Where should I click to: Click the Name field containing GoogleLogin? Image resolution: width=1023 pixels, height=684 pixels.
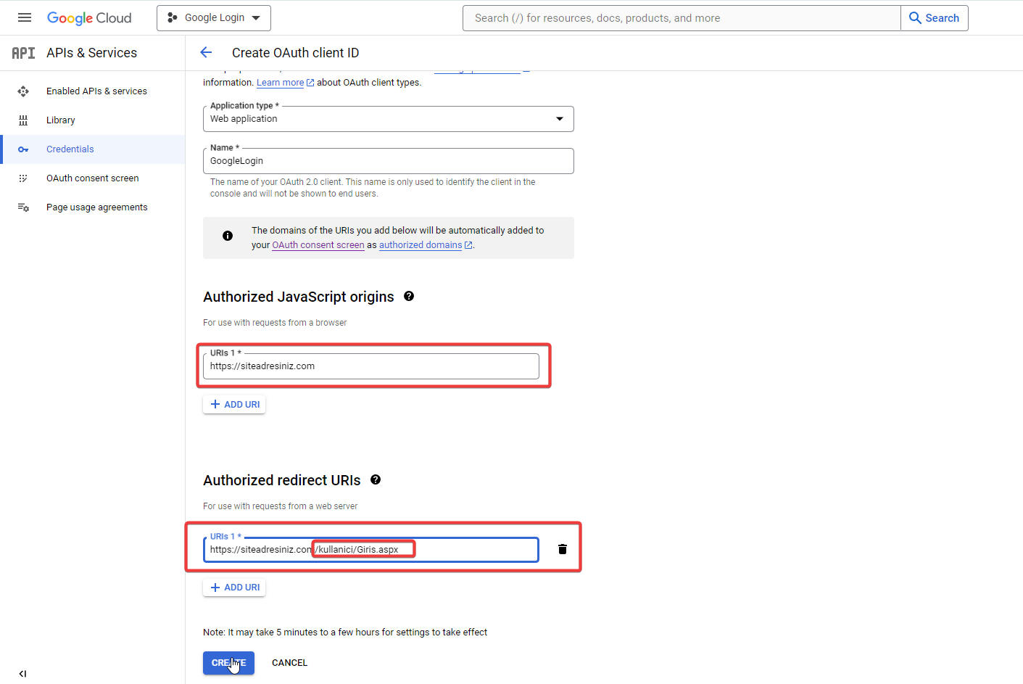(389, 161)
